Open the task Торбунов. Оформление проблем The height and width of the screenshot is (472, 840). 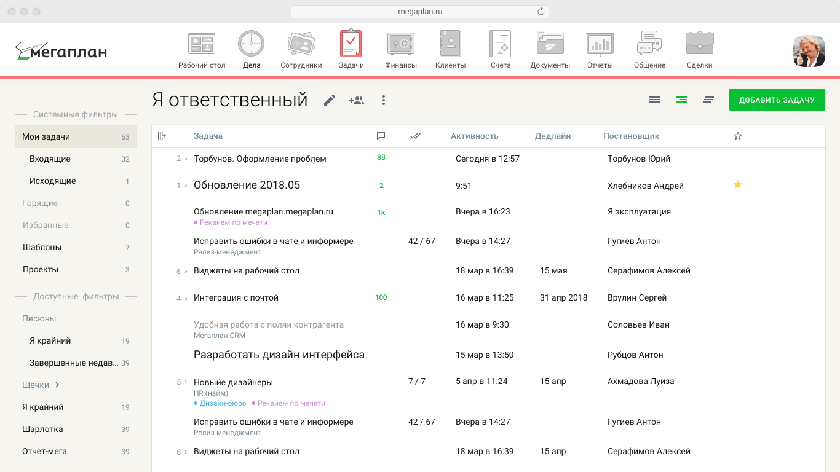(x=258, y=158)
